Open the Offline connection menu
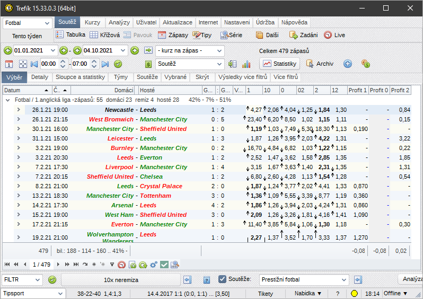423x299 pixels. pos(395,293)
